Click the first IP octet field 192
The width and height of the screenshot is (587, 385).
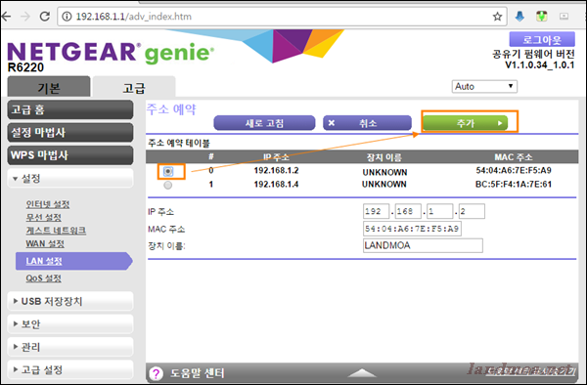pyautogui.click(x=376, y=211)
